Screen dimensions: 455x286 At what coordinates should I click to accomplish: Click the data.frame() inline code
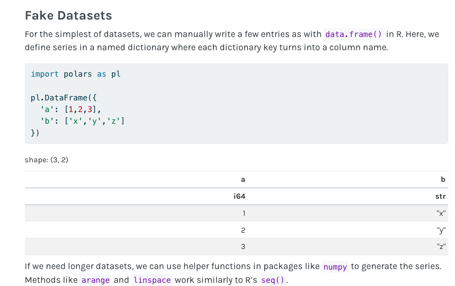[353, 34]
